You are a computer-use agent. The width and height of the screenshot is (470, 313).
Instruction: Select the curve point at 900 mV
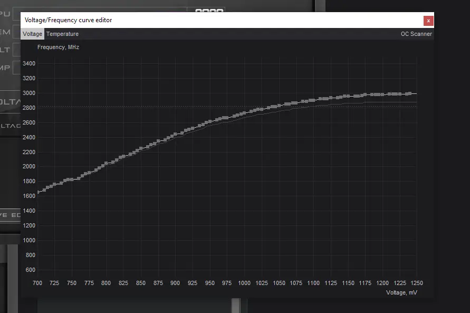click(x=175, y=134)
